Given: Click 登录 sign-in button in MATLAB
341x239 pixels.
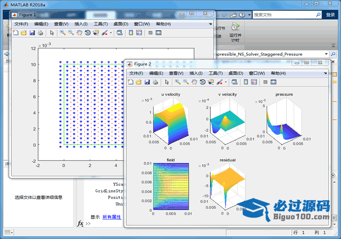Looking at the screenshot, I should pos(330,15).
